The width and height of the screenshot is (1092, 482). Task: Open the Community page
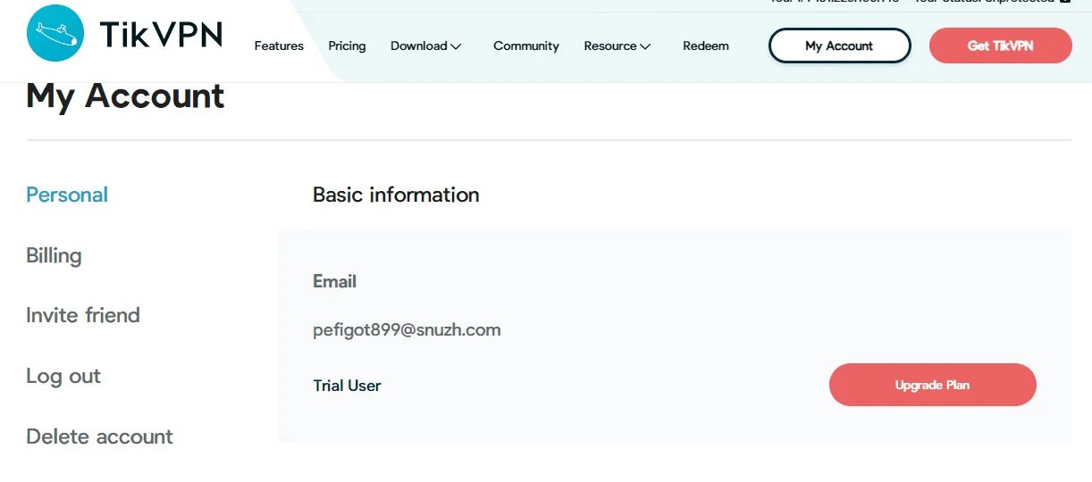tap(526, 46)
